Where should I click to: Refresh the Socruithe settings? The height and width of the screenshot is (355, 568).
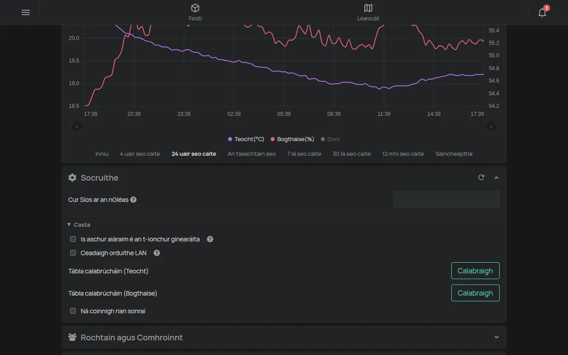coord(481,177)
